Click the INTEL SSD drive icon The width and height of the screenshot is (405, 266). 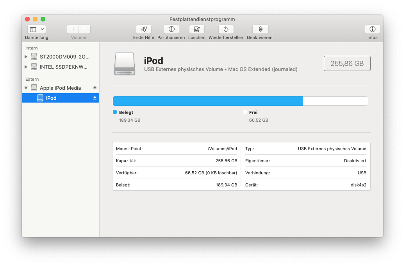34,67
